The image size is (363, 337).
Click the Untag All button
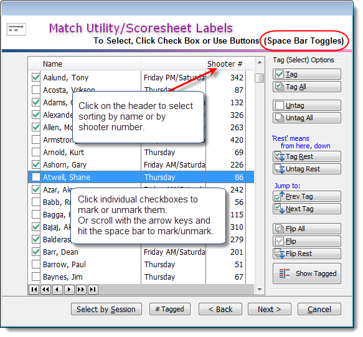coord(306,118)
